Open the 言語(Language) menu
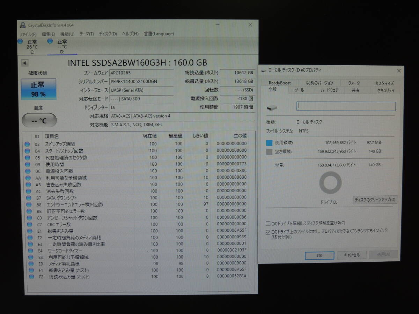419x314 pixels. tap(159, 34)
